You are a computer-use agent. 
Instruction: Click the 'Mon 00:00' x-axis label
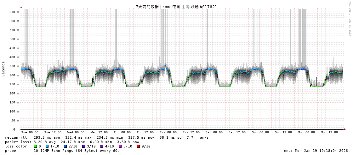(x=307, y=132)
